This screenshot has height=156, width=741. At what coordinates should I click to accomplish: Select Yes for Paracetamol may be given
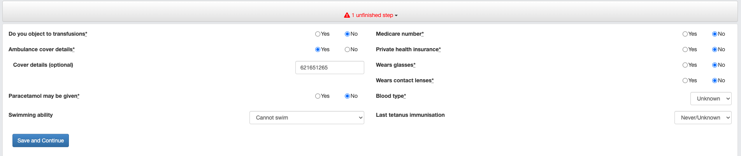[x=318, y=96]
